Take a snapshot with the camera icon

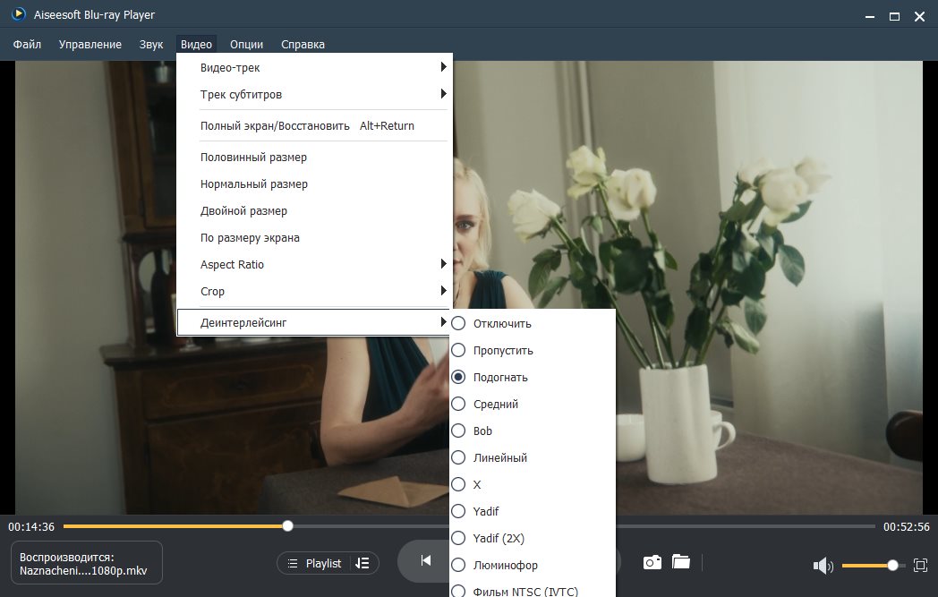tap(652, 562)
